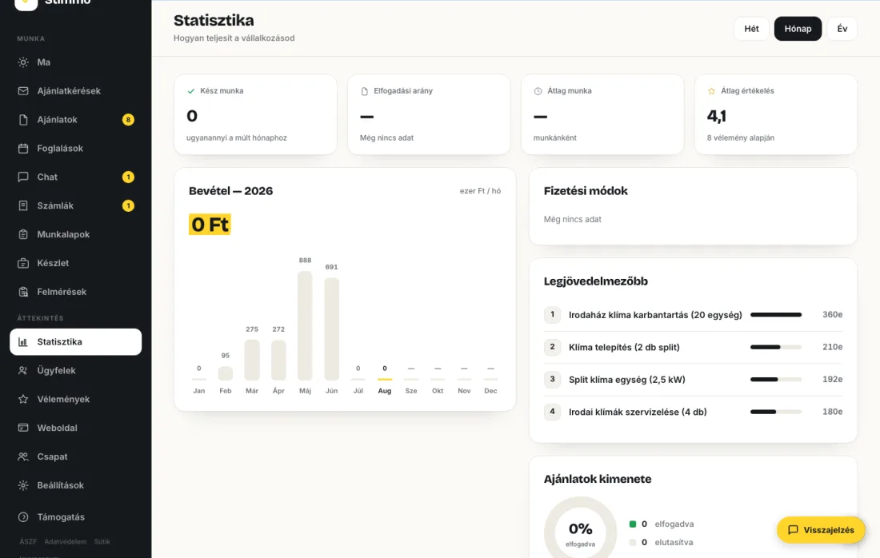
Task: Click the 8 vélemény alapján text
Action: tap(740, 138)
